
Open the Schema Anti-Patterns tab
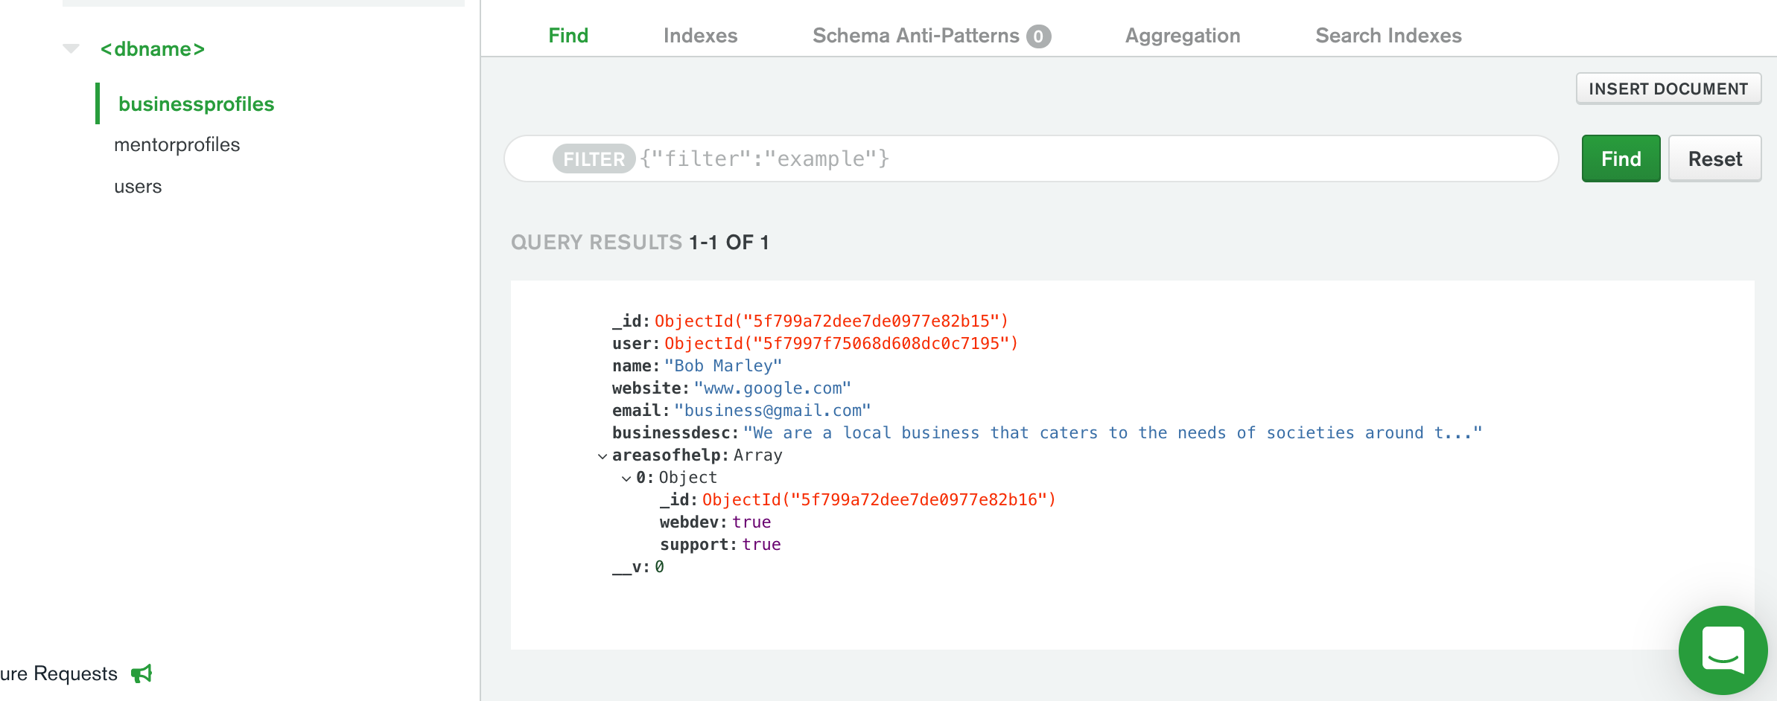[x=932, y=36]
